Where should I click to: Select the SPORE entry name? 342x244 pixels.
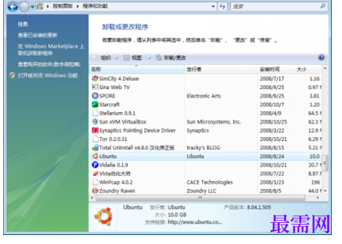107,96
